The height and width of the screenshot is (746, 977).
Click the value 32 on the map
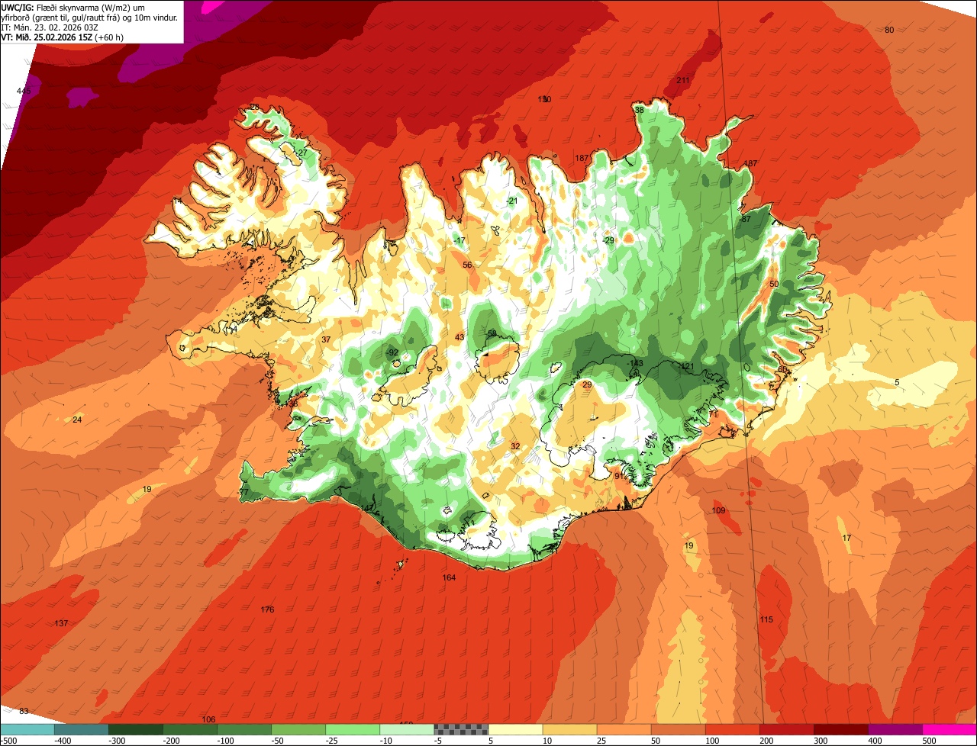(x=515, y=446)
